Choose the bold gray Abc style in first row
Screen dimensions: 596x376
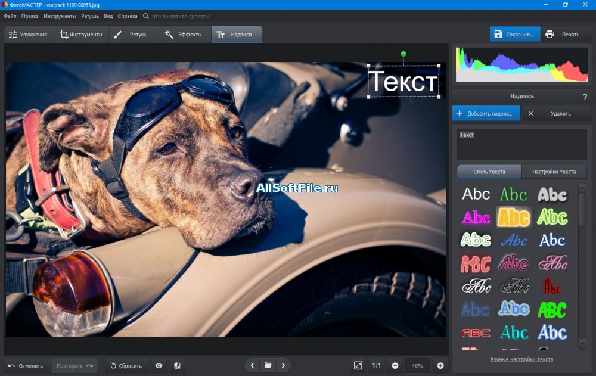click(552, 195)
